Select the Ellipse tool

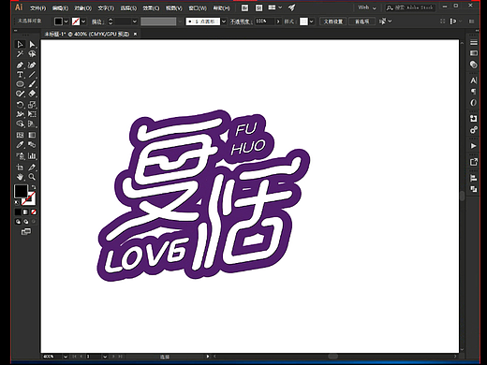[20, 84]
